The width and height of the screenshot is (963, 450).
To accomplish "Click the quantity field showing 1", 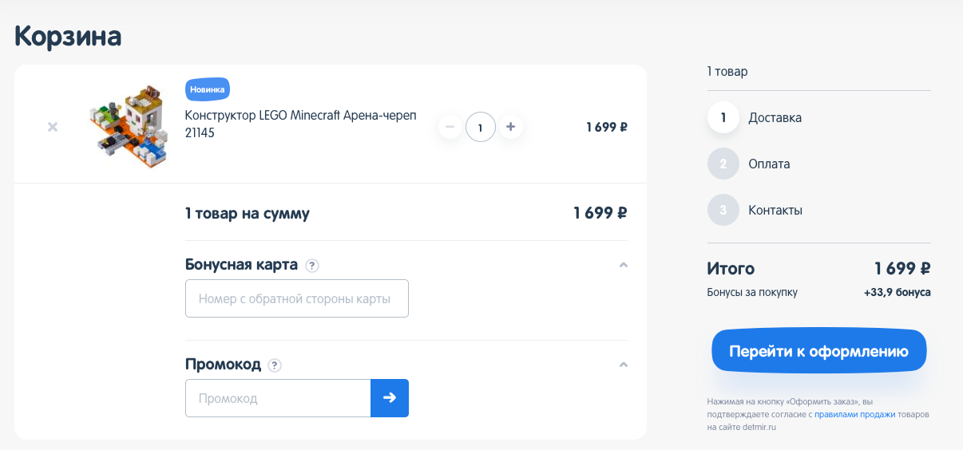I will [x=481, y=127].
